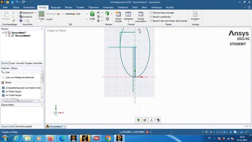252x142 pixels.
Task: Click the Aufspalten window split icon
Action: tap(128, 14)
